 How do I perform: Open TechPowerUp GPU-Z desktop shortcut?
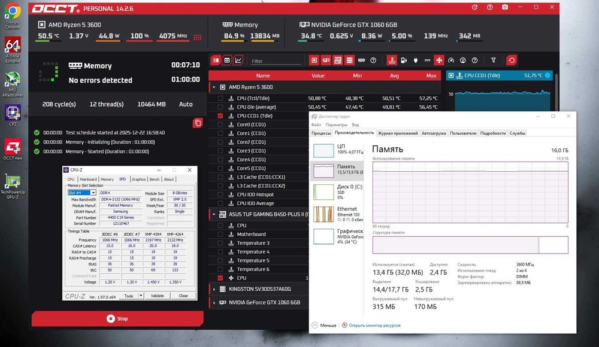(13, 186)
